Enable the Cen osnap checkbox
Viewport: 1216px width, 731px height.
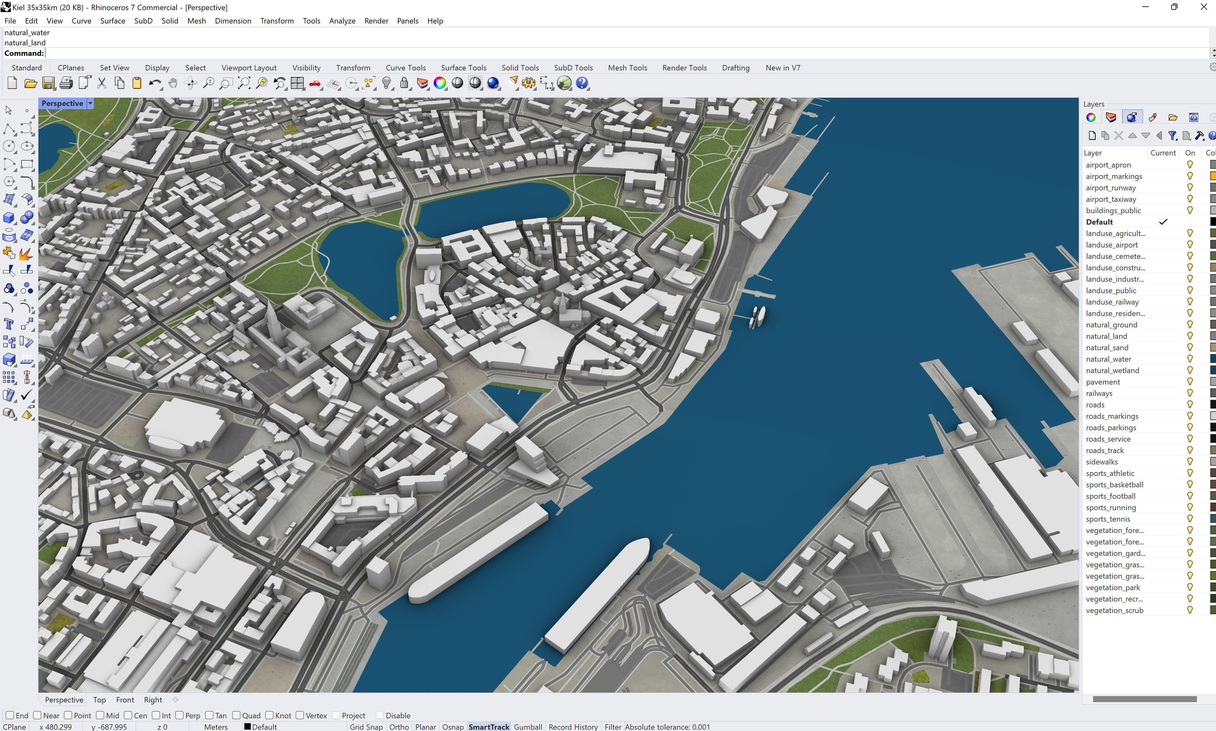pyautogui.click(x=128, y=715)
